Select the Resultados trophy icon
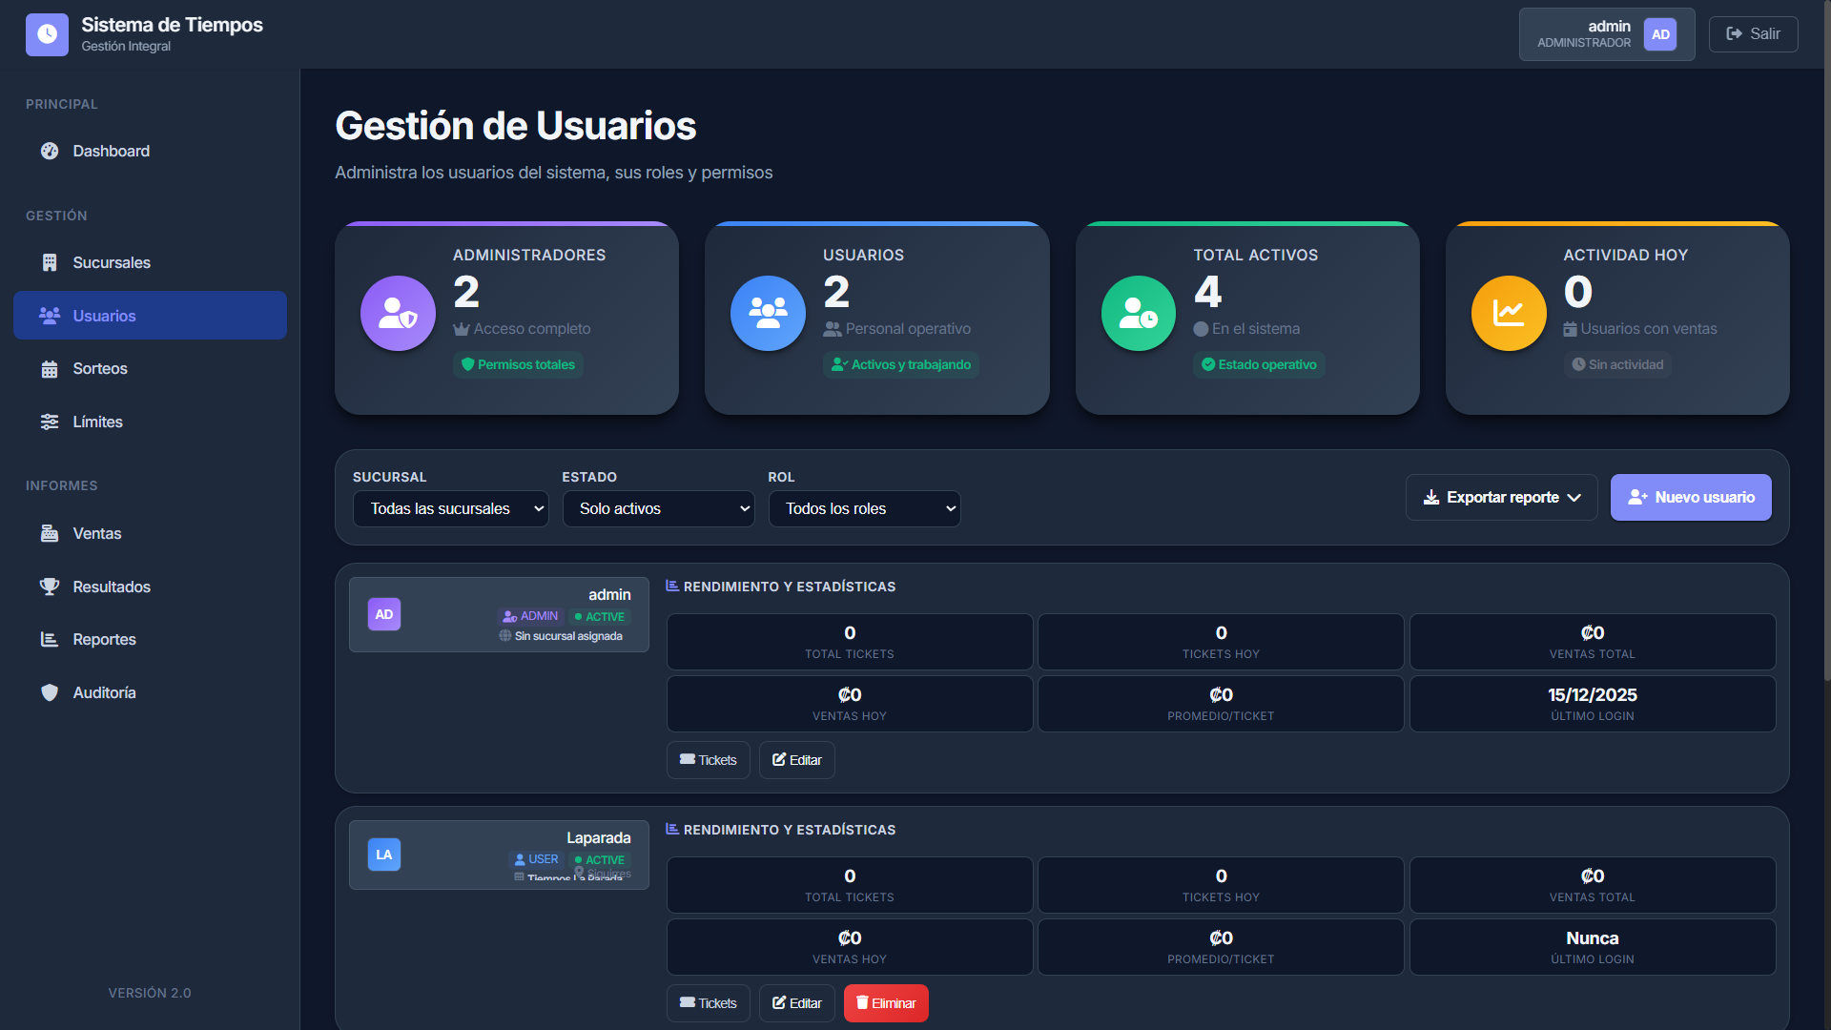 50,587
